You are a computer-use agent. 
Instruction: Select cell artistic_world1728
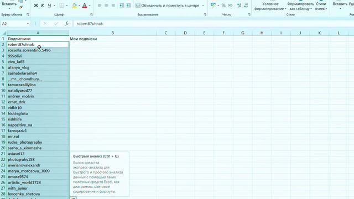(x=38, y=182)
